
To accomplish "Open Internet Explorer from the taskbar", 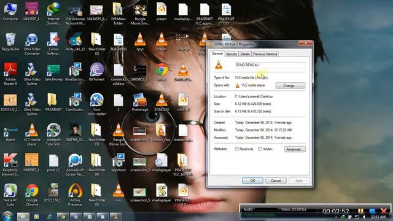I will tap(50, 217).
